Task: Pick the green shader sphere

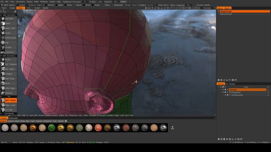Action: coord(51,128)
